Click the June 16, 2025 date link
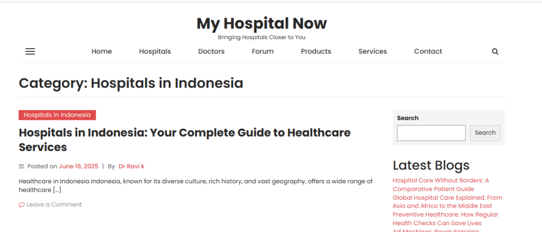542x232 pixels. pos(78,166)
